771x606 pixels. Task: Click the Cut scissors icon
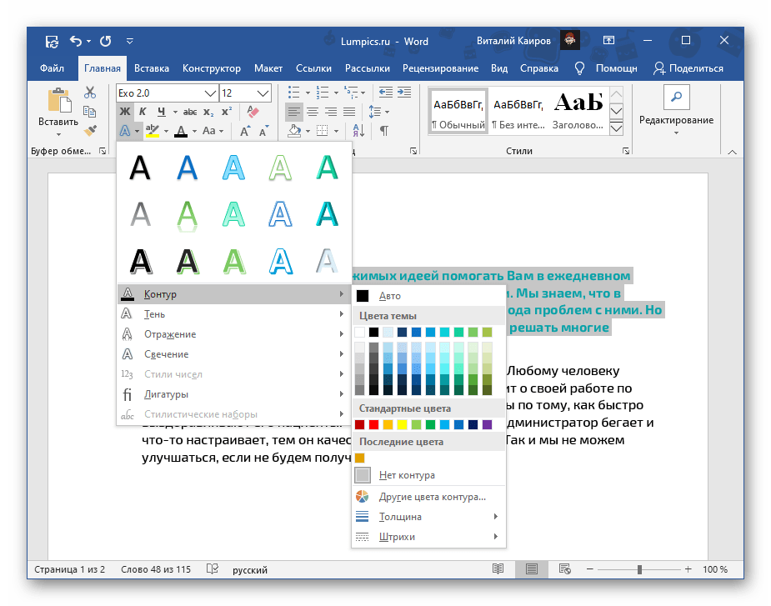90,93
